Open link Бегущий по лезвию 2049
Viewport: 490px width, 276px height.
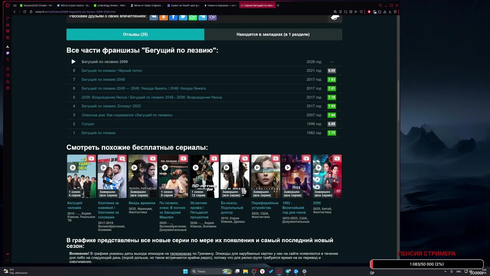103,79
